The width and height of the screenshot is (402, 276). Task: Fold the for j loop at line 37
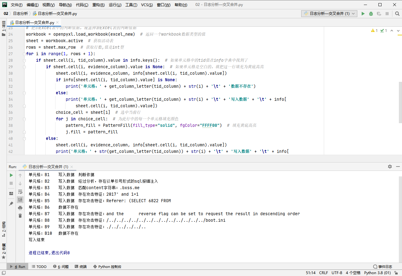tap(25, 119)
